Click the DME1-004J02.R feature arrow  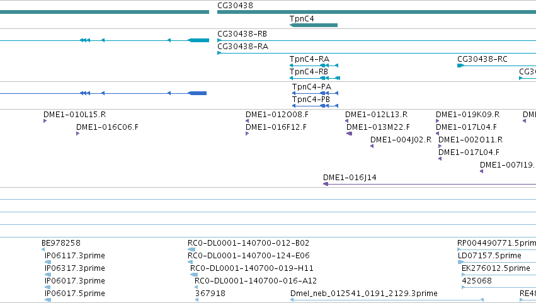(x=372, y=146)
